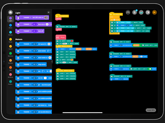This screenshot has height=123, width=165.
Task: Select the yellow Events category
Action: pos(10,40)
